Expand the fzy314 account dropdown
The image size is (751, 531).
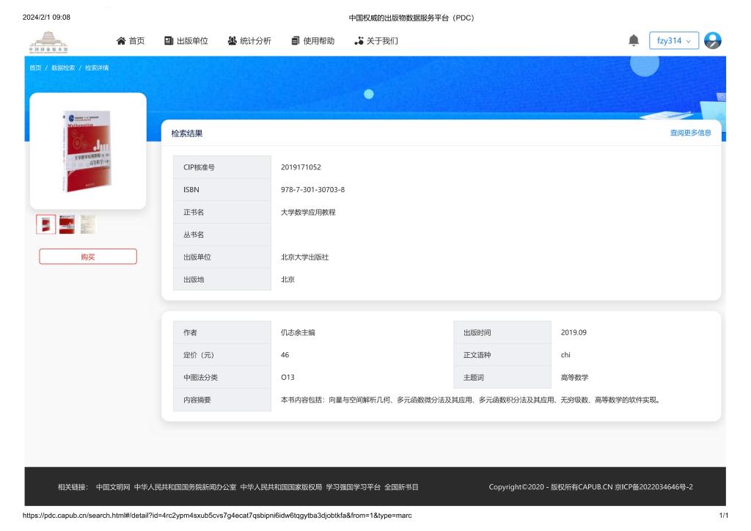(674, 40)
